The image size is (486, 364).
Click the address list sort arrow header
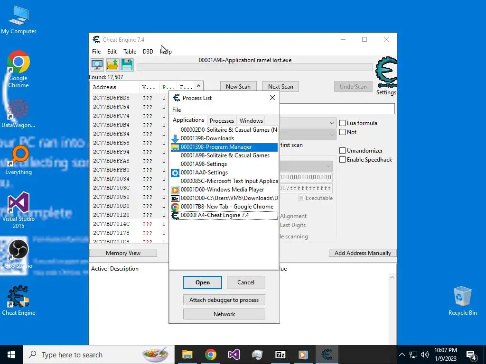tap(199, 86)
